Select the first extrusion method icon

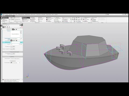point(11,41)
